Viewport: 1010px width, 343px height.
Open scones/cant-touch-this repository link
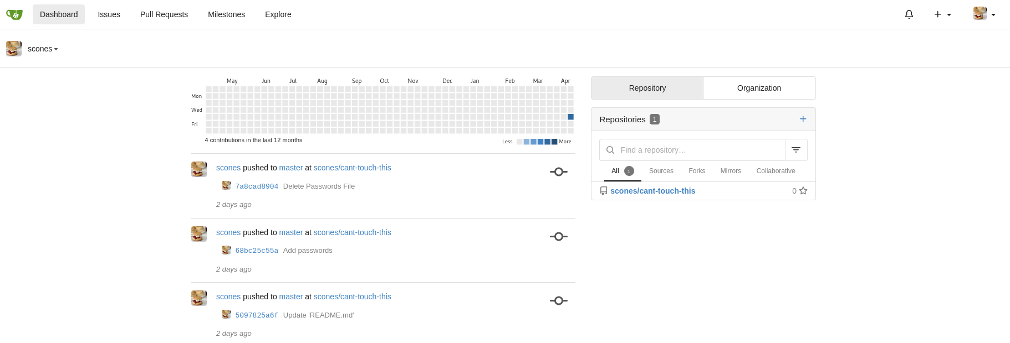[652, 191]
